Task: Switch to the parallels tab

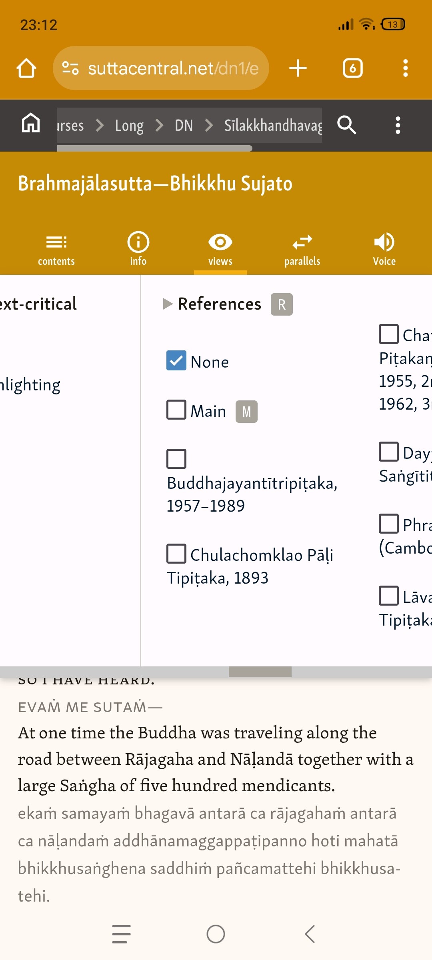Action: click(302, 250)
